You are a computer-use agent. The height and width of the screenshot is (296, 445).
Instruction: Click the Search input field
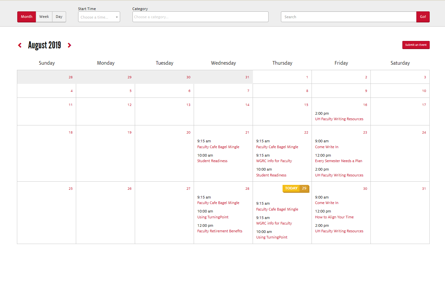click(x=348, y=17)
